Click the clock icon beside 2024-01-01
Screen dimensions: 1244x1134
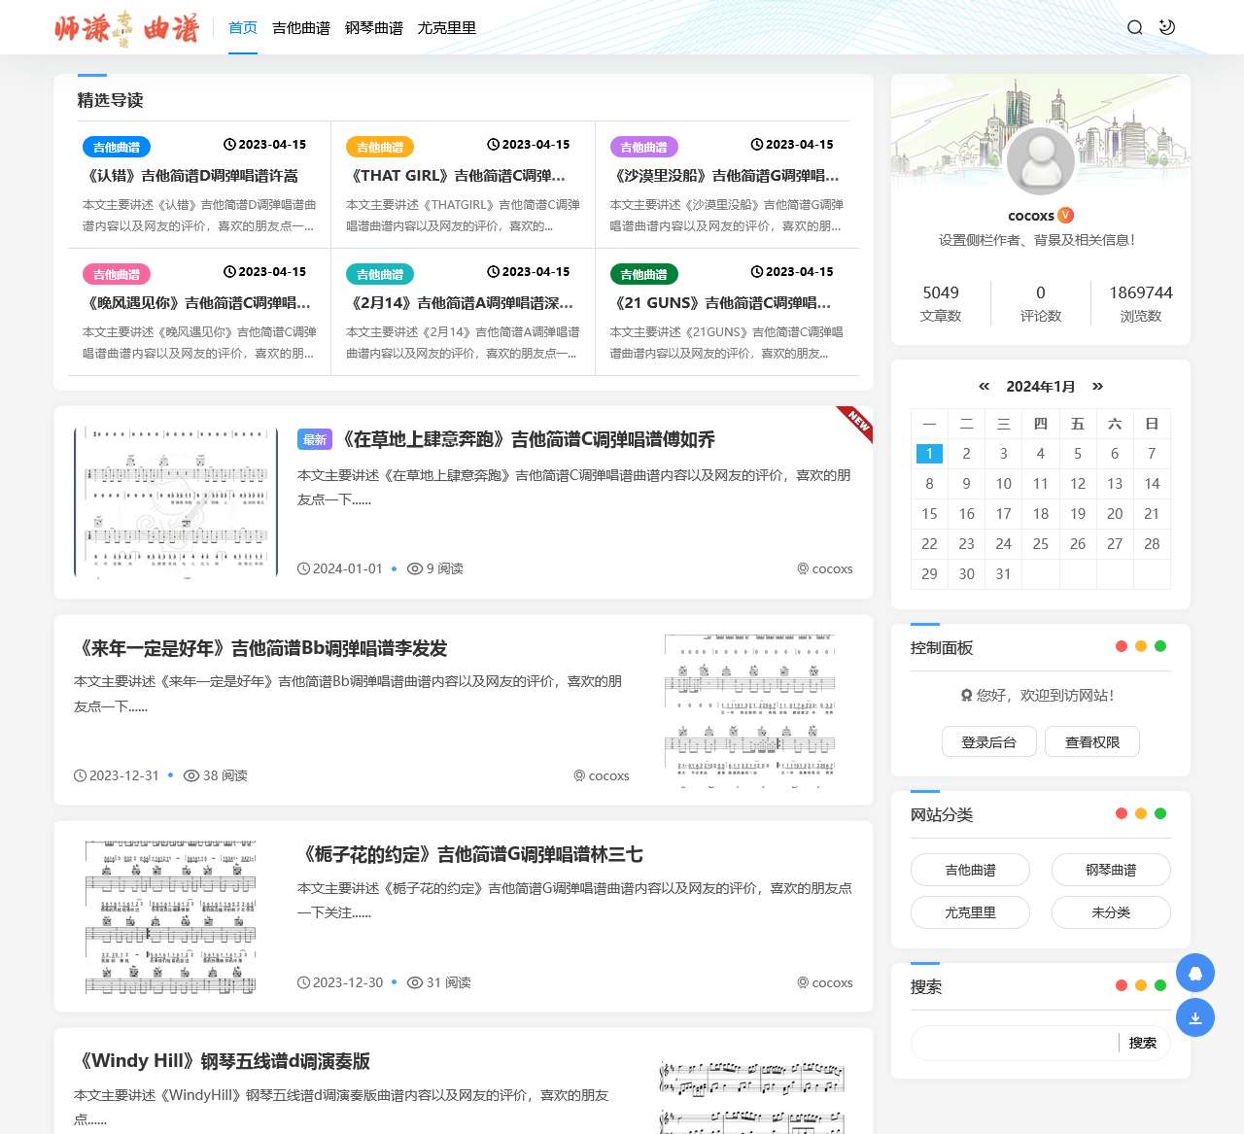[x=302, y=568]
